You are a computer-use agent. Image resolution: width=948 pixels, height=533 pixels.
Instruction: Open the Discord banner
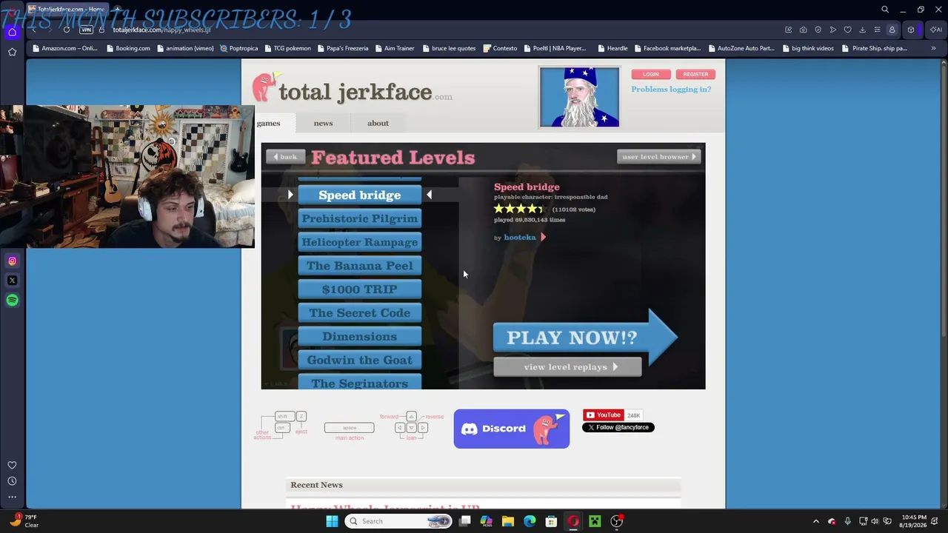[x=512, y=429]
